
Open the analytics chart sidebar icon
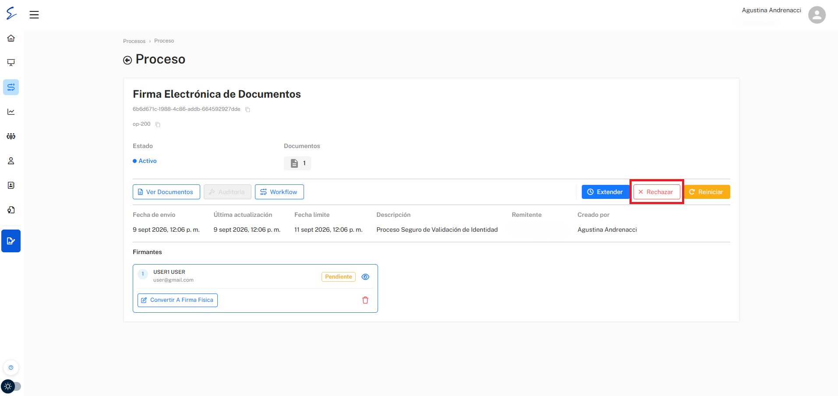point(11,112)
